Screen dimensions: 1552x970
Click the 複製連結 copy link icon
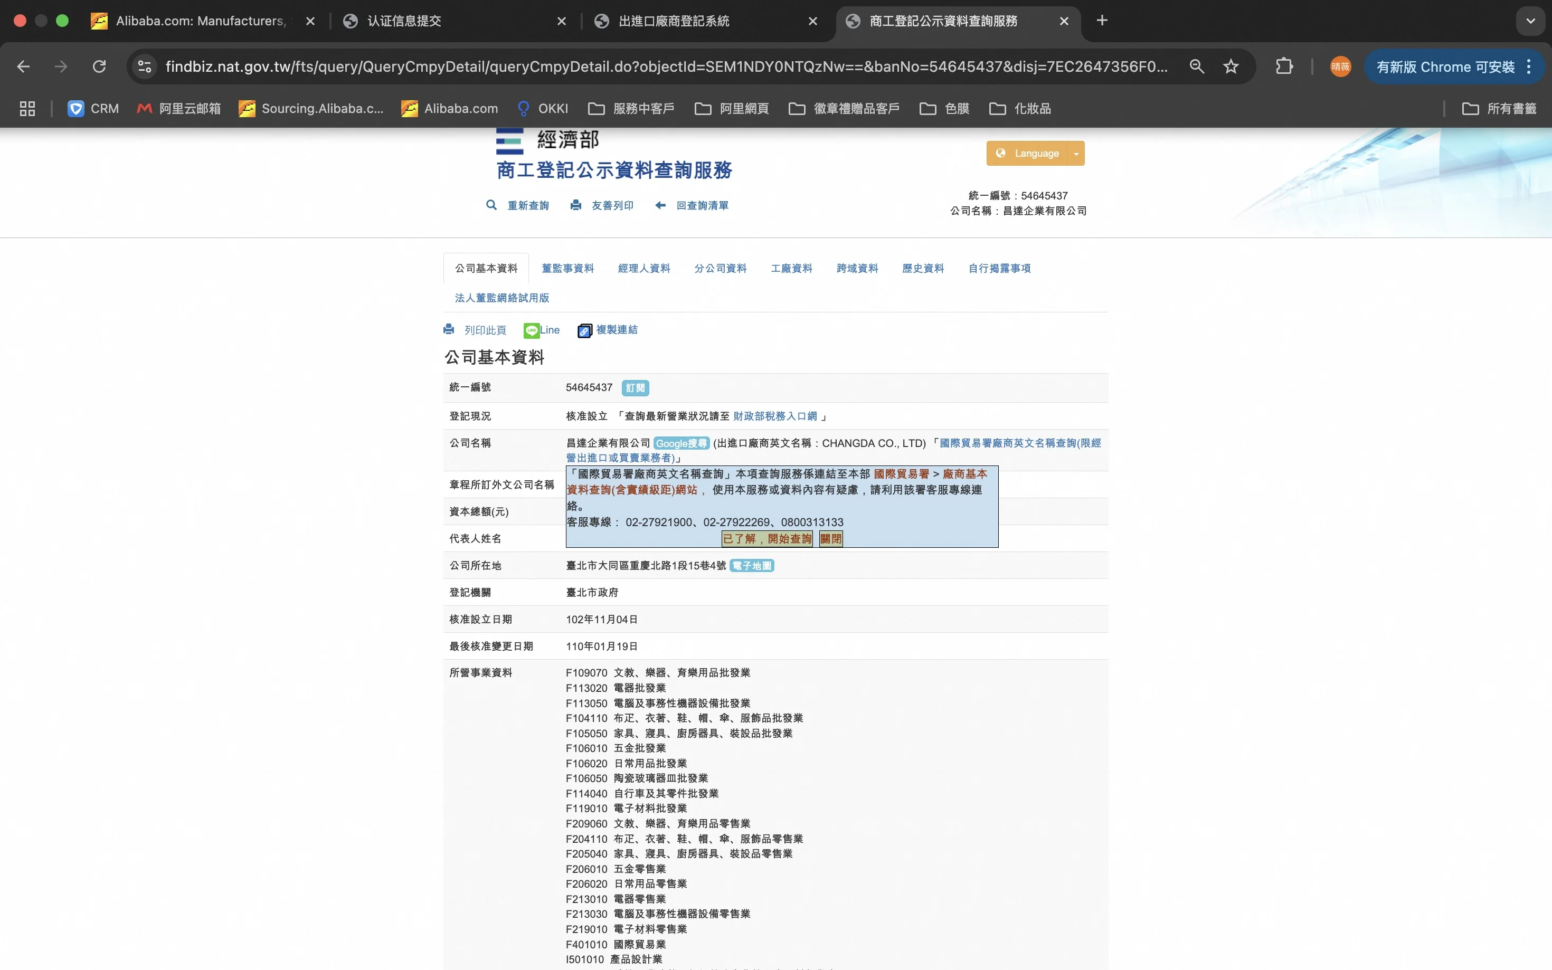(584, 330)
